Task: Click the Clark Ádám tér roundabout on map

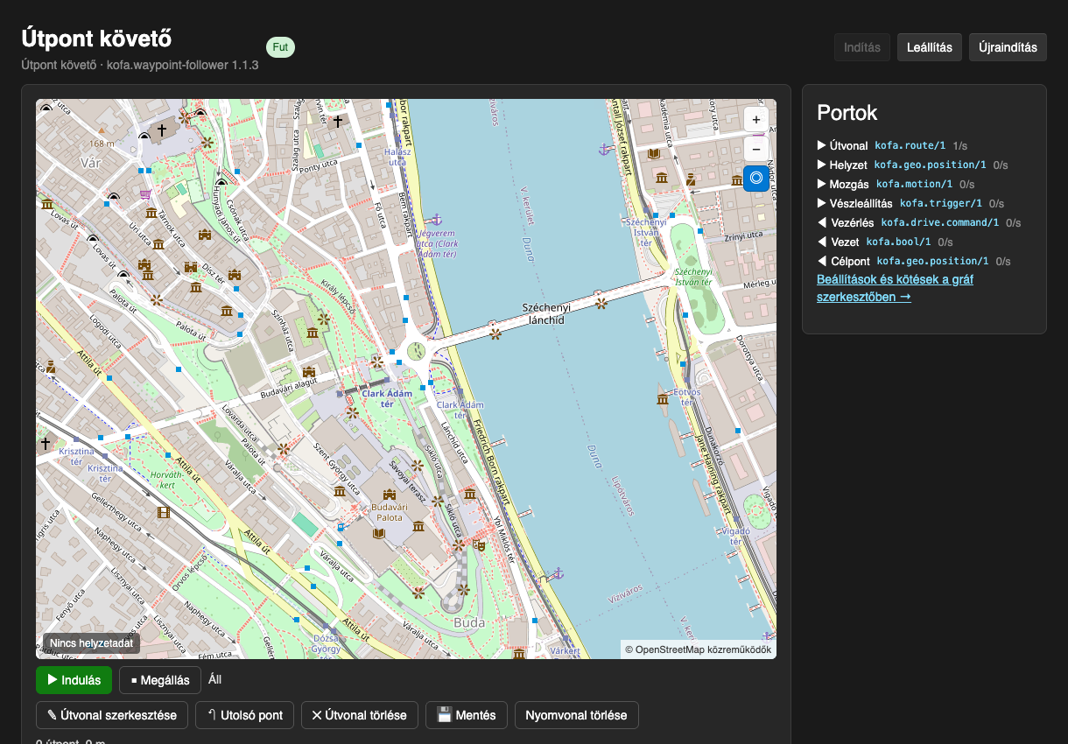Action: tap(417, 352)
